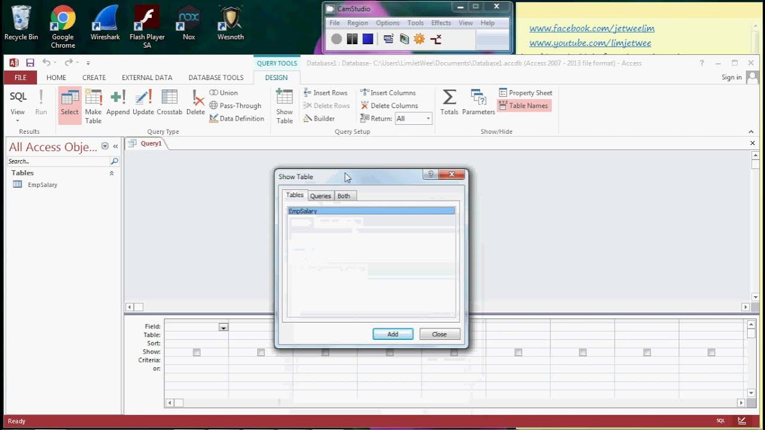Viewport: 765px width, 430px height.
Task: Click the Undo arrow in Quick Access Toolbar
Action: pyautogui.click(x=46, y=63)
